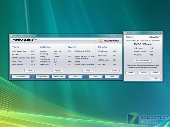Click HDR/SM3.0 Score 7893 in Score window

tap(143, 51)
